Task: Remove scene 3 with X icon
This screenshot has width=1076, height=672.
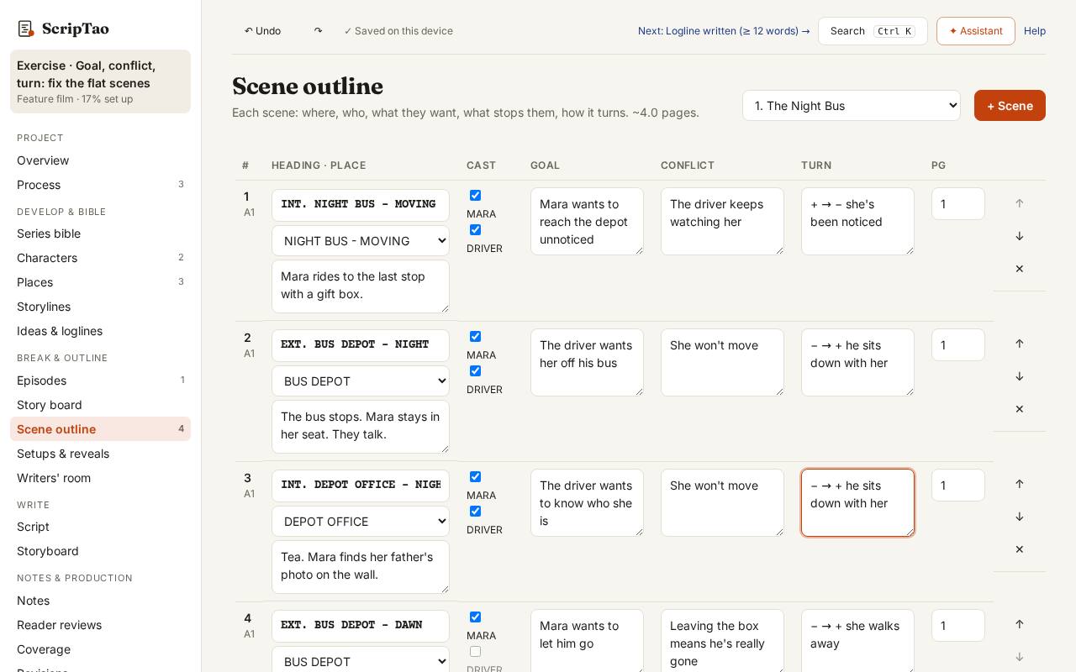Action: pos(1020,549)
